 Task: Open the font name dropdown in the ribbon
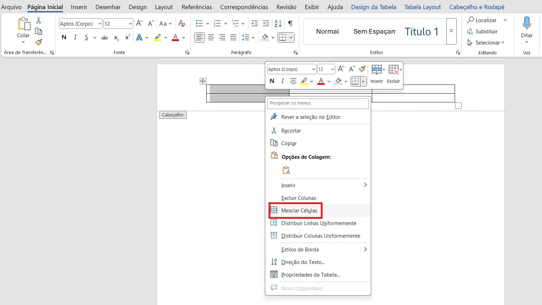tap(100, 24)
